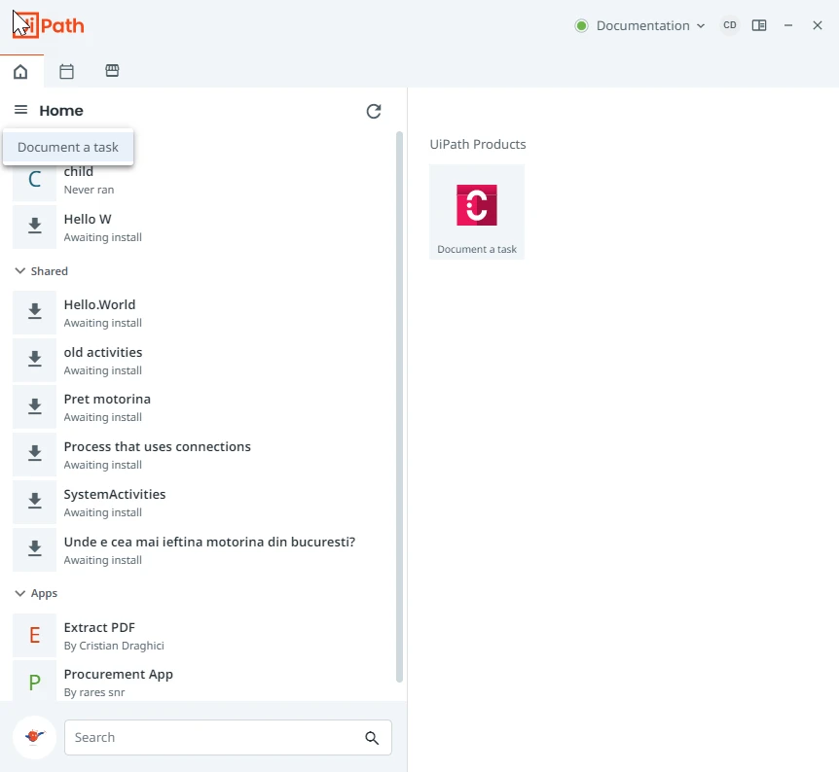Image resolution: width=839 pixels, height=772 pixels.
Task: Open the Extract PDF app icon
Action: tap(34, 636)
